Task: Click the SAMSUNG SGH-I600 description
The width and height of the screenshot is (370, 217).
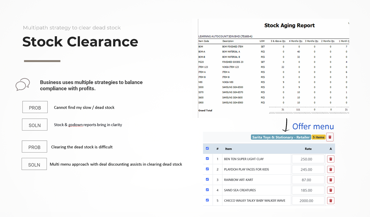Action: pos(232,98)
